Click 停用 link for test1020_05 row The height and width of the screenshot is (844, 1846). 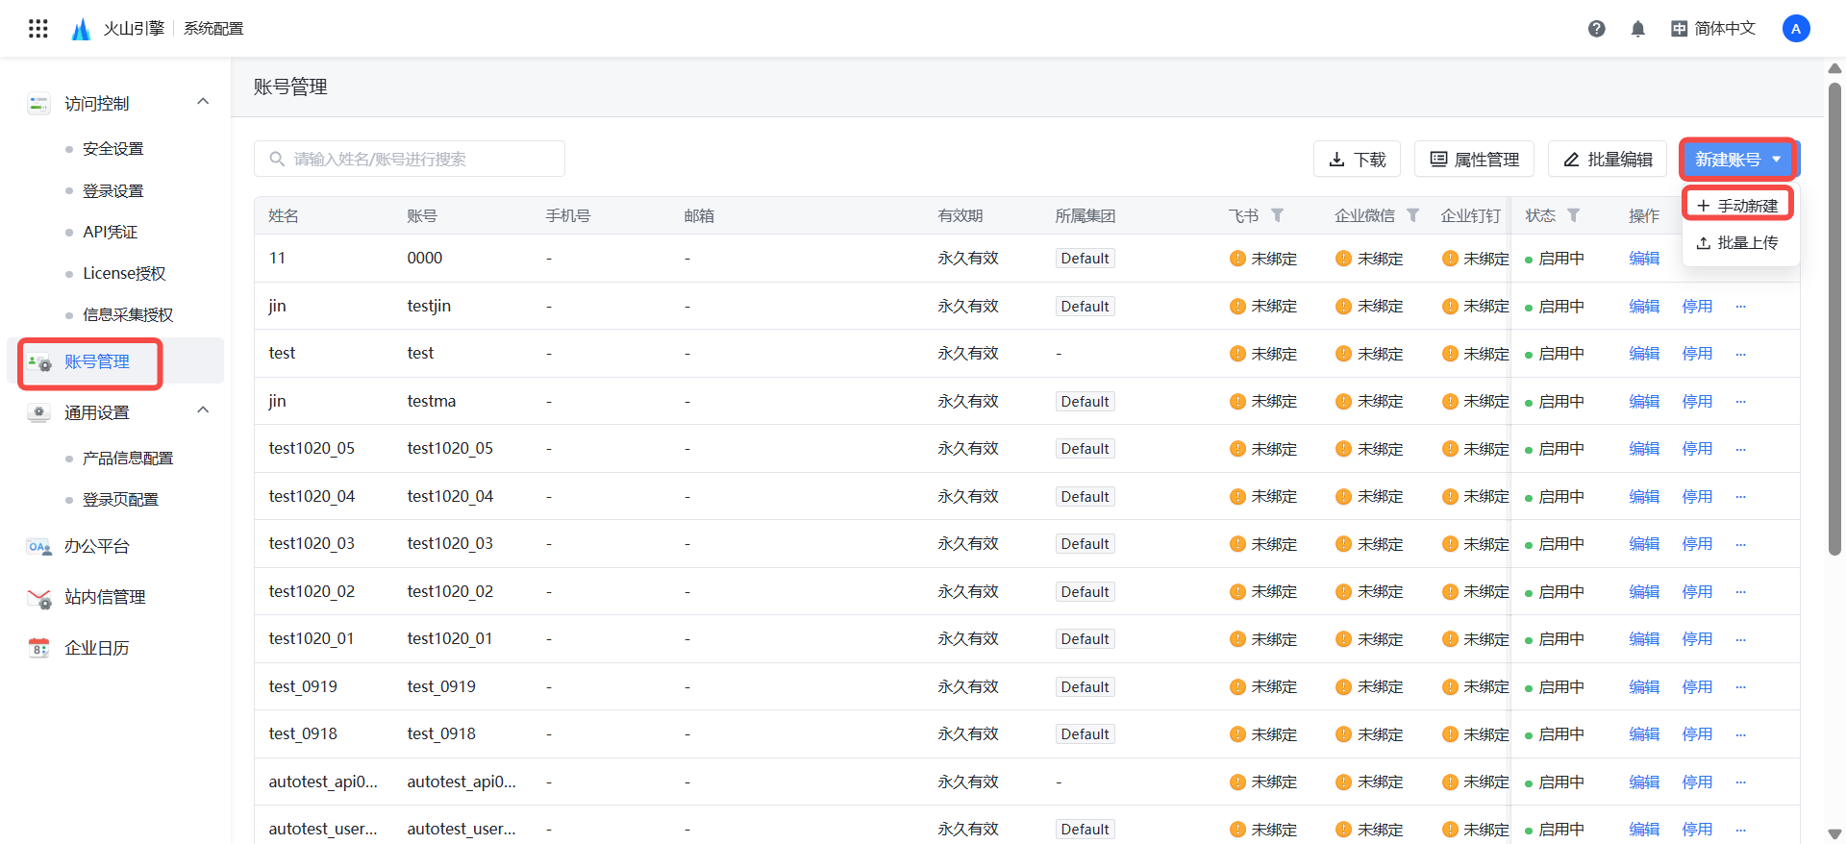tap(1697, 449)
